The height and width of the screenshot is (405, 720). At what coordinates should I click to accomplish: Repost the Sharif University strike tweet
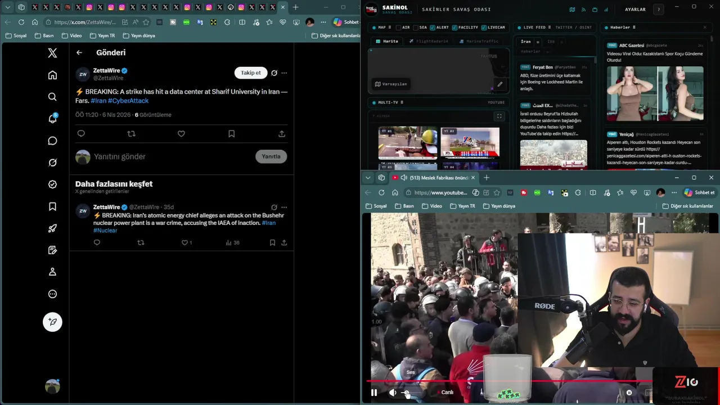tap(131, 134)
